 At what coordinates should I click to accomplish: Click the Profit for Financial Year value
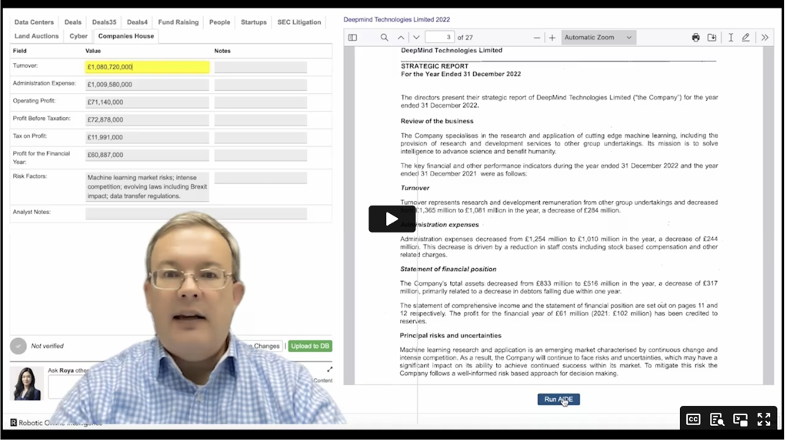coord(148,156)
